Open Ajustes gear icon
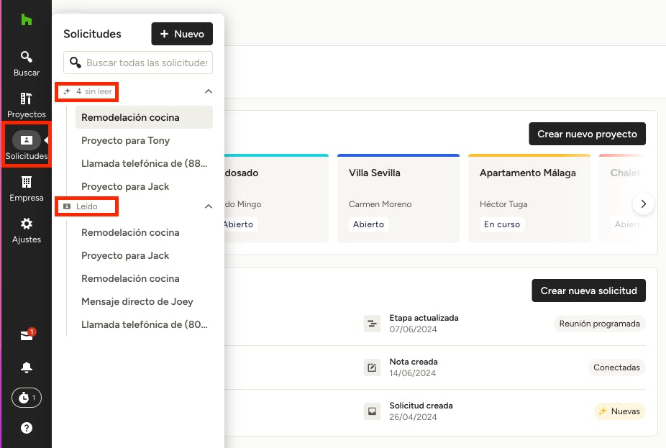Screen dimensions: 666x448 [x=26, y=224]
